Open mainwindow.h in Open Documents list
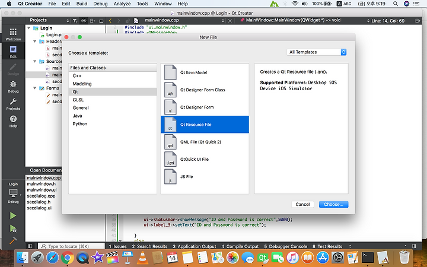 [41, 184]
